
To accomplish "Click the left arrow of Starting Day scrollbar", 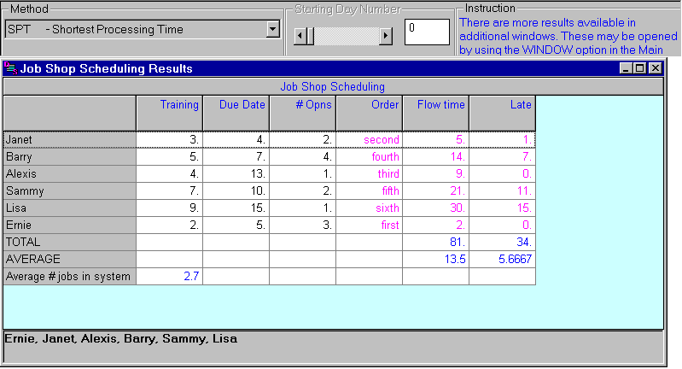I will point(299,36).
